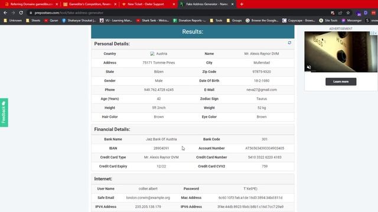Select the safe email 'london.corwin@example.org'
The height and width of the screenshot is (212, 378).
click(x=148, y=198)
